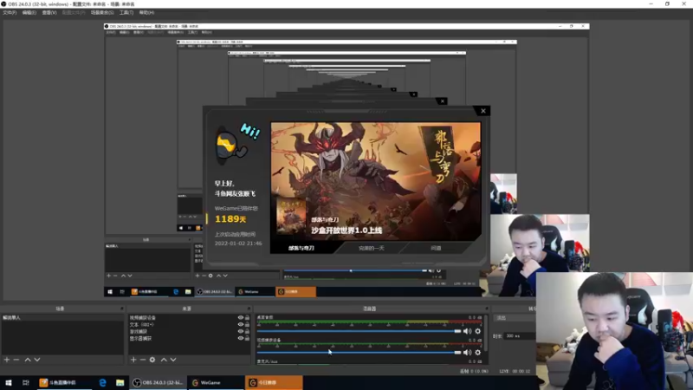
Task: Lock the 视频捕获设备 source
Action: pos(248,317)
